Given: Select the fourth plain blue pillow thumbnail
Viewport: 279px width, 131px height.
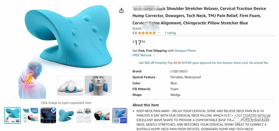Looking at the screenshot, I should [x=66, y=115].
